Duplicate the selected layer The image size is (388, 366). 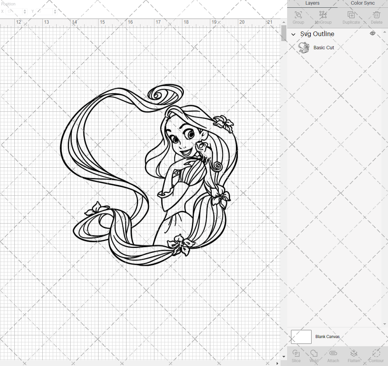click(x=351, y=16)
